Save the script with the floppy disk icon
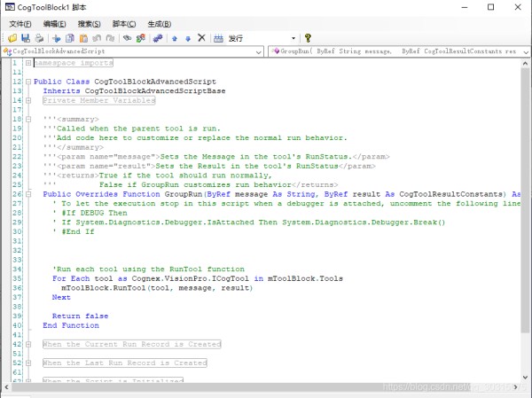 (26, 38)
